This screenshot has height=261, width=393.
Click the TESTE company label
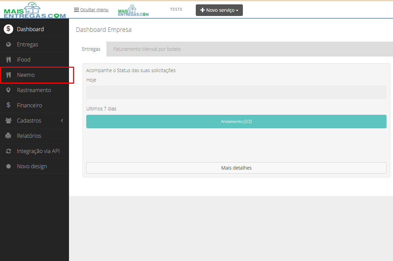(176, 9)
